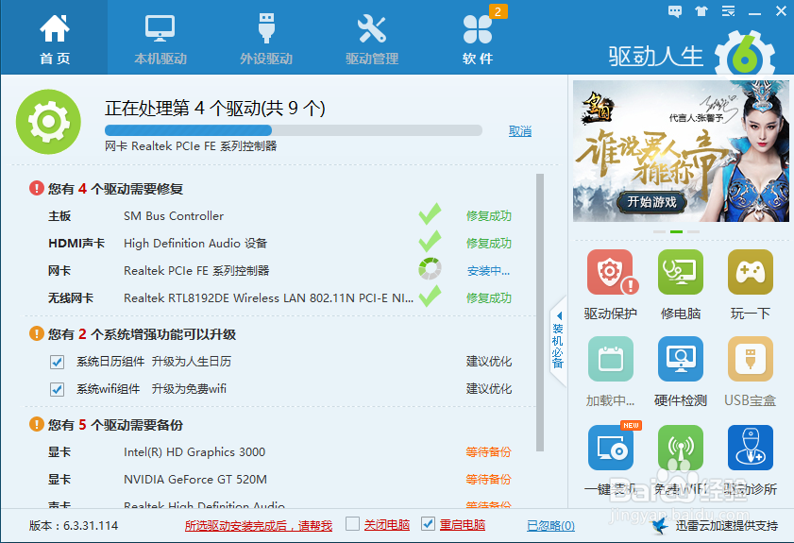Enable 关闭电脑 after install checkbox

click(x=352, y=524)
